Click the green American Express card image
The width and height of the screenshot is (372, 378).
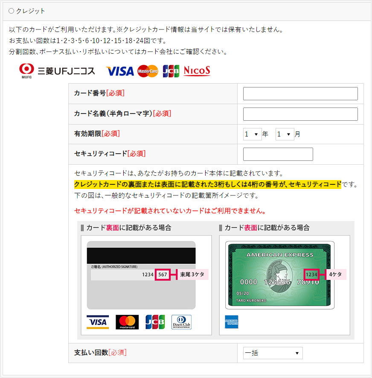point(280,275)
